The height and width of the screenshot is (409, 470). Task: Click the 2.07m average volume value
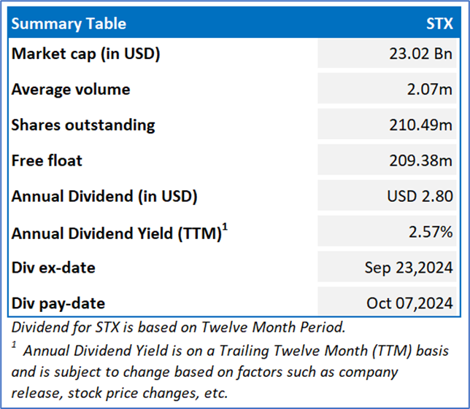coord(429,90)
